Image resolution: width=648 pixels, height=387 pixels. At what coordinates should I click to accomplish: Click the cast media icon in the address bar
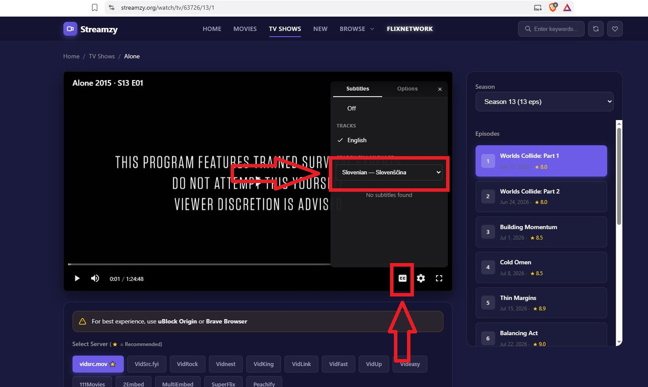[538, 8]
